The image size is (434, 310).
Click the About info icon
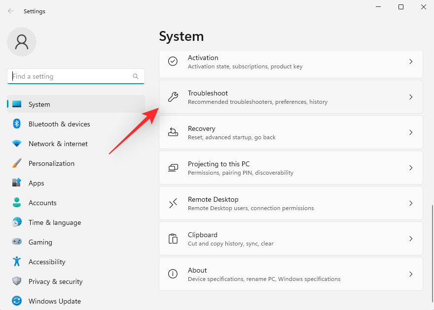coord(173,274)
